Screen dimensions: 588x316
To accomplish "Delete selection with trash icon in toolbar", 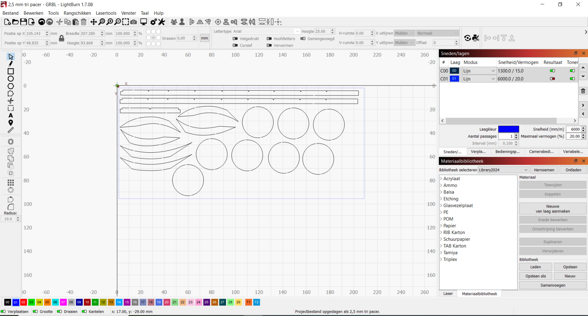I will click(x=83, y=22).
